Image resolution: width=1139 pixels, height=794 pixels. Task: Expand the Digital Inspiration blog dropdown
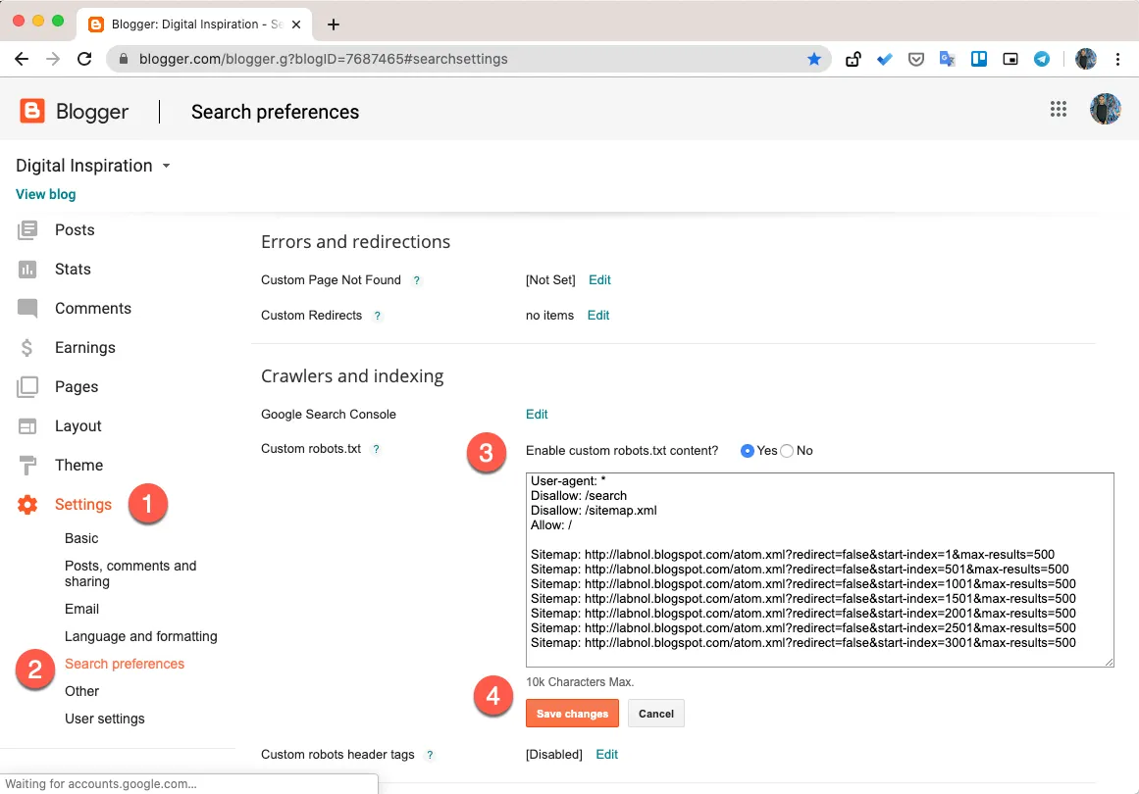(167, 166)
